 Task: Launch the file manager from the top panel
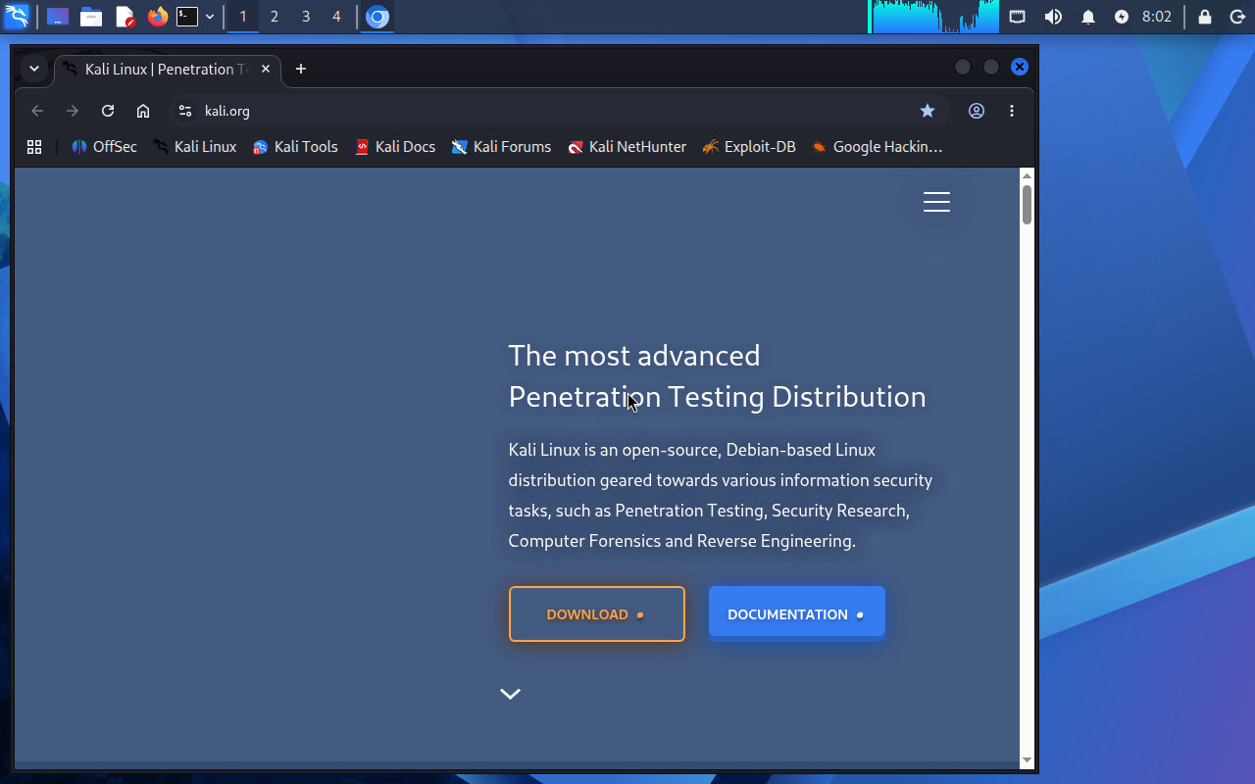pos(91,17)
